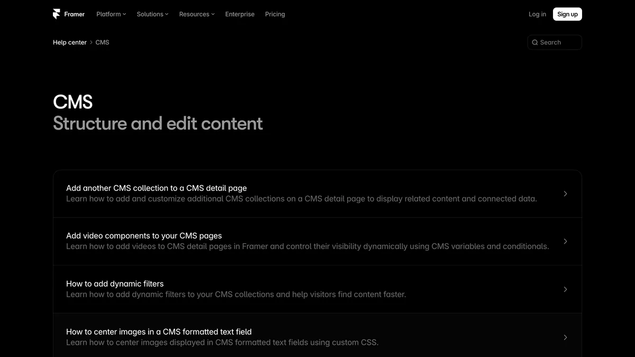Click the Sign up button
The image size is (635, 357).
(x=567, y=14)
